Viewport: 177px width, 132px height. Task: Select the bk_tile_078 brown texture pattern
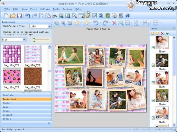[x=33, y=76]
